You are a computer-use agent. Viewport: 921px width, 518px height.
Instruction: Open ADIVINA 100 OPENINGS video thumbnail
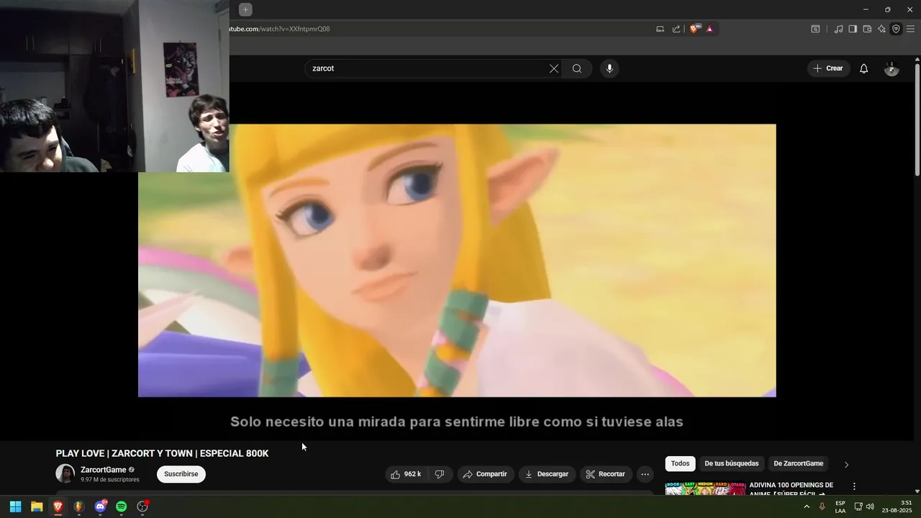pos(705,489)
